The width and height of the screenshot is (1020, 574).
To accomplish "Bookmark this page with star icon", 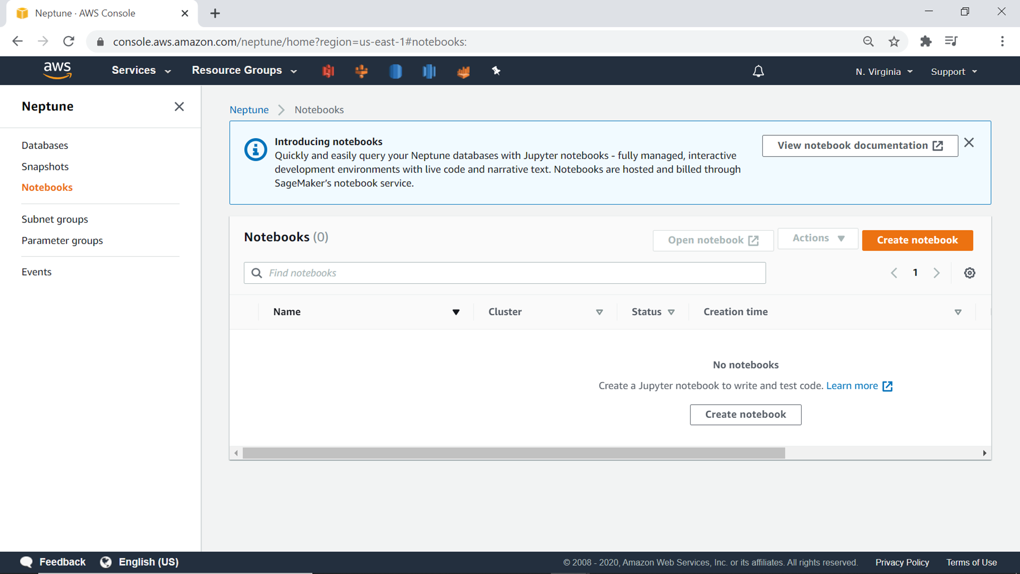I will [894, 42].
